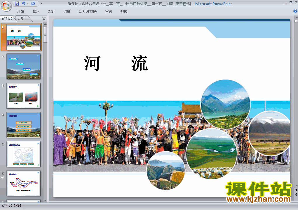This screenshot has width=298, height=210.
Task: Redo the last action
Action: pyautogui.click(x=33, y=4)
